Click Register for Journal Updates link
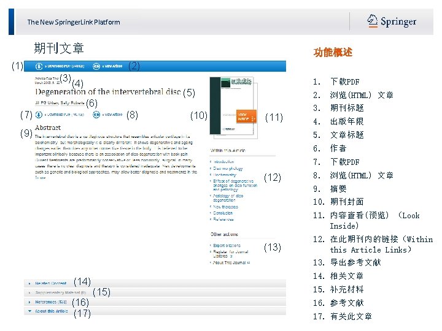This screenshot has height=331, width=442. (x=231, y=254)
